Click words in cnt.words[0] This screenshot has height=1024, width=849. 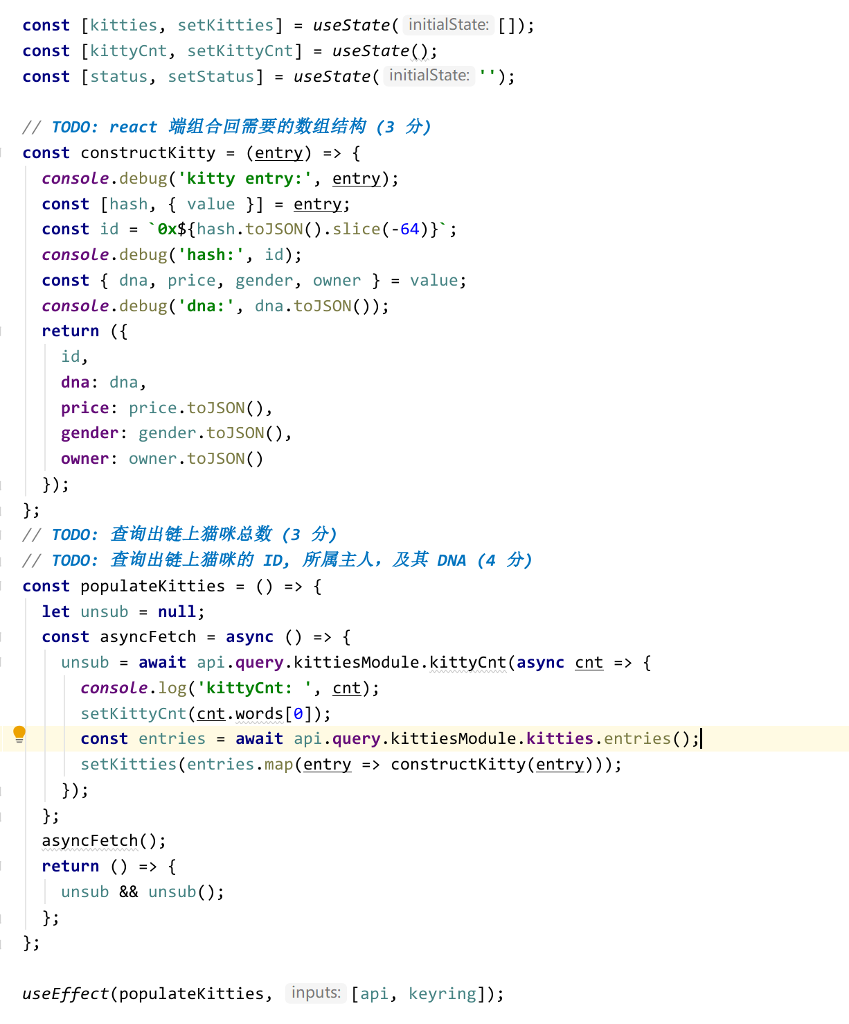pos(260,713)
